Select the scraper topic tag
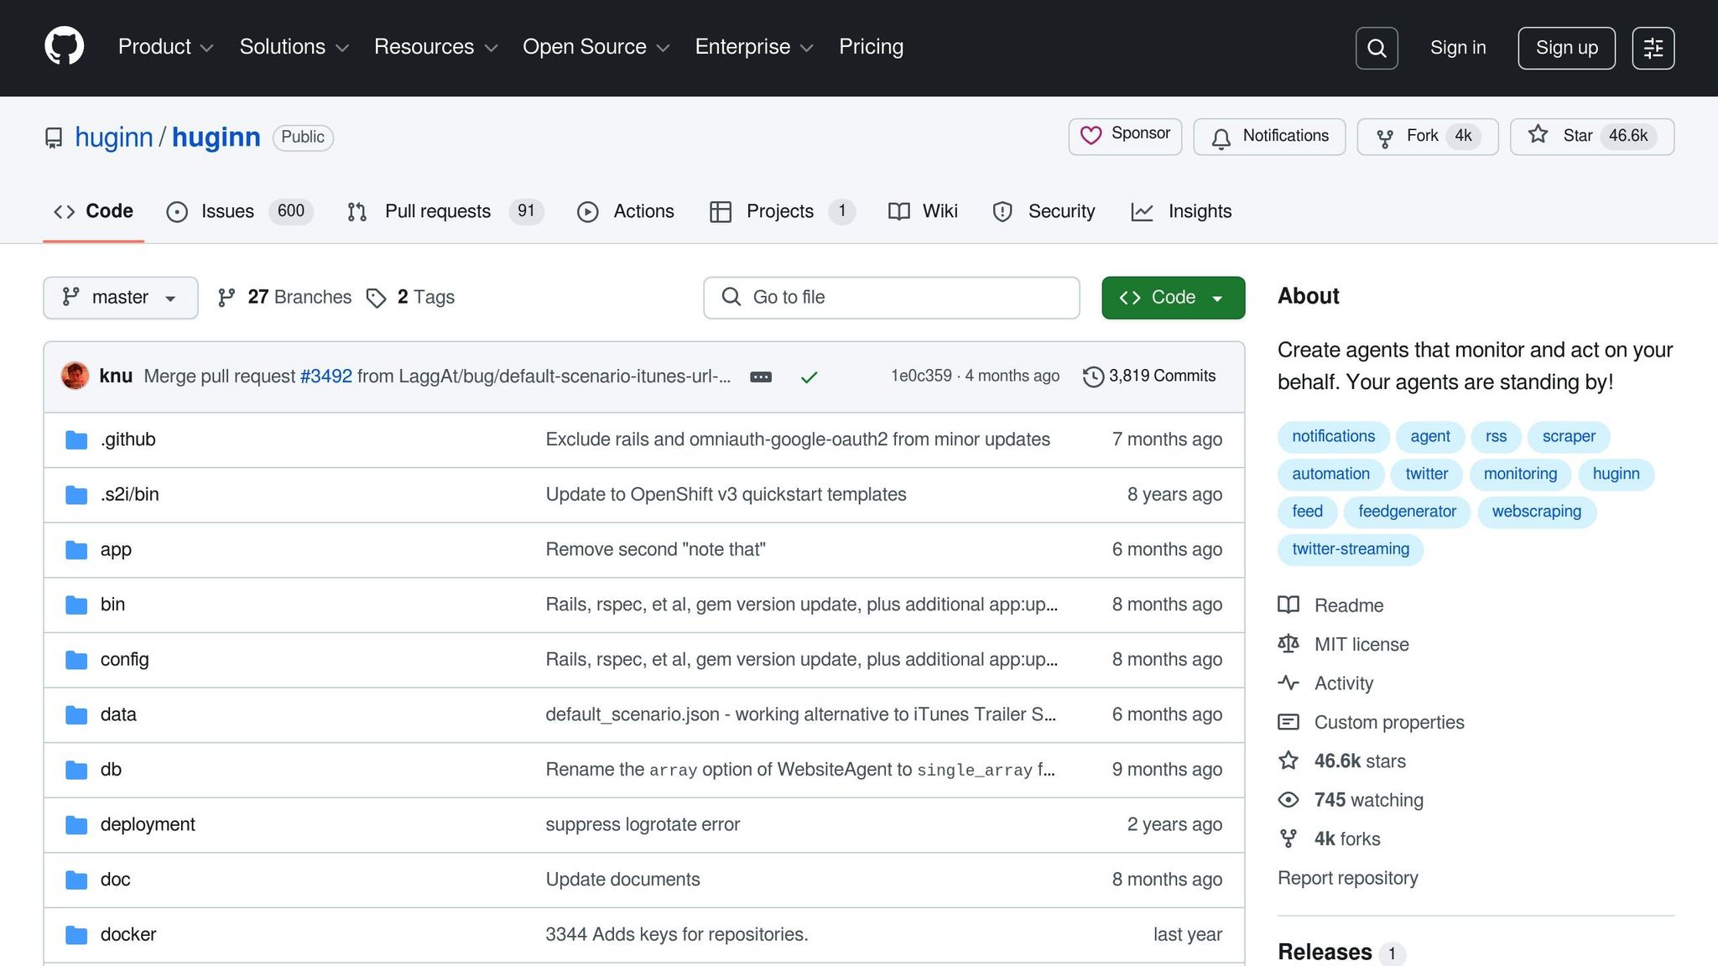Screen dimensions: 1718x966 pyautogui.click(x=1569, y=437)
